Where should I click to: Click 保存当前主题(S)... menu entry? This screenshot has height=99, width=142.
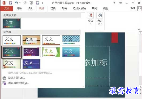pyautogui.click(x=18, y=83)
